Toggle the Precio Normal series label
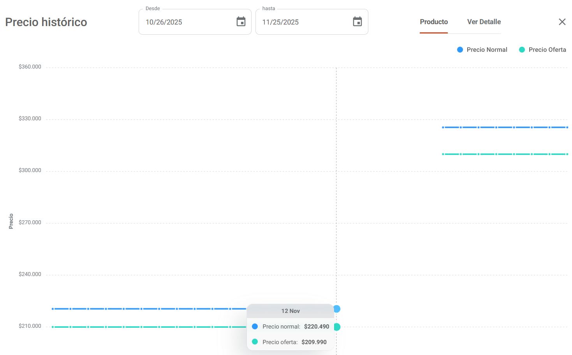The image size is (572, 355). [487, 50]
